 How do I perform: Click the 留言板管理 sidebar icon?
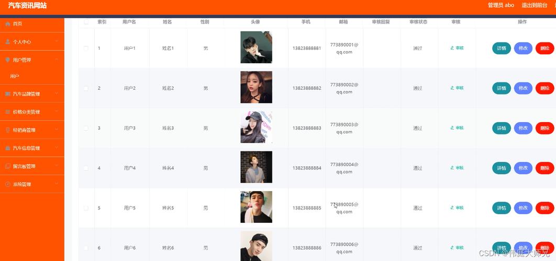point(8,166)
